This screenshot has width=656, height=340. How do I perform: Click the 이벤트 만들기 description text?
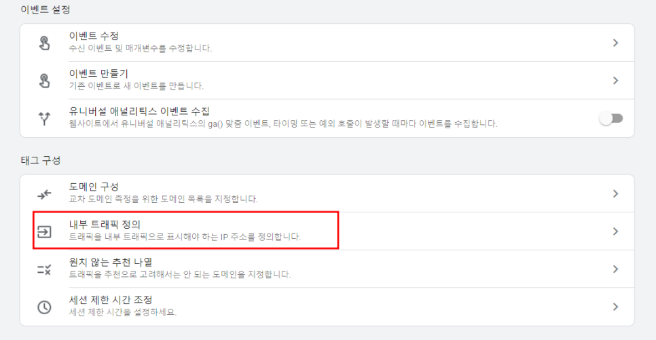click(136, 86)
